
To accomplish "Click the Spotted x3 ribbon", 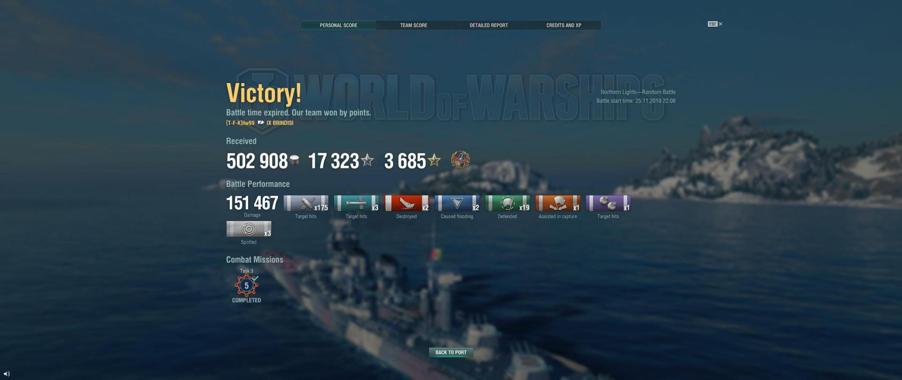I will click(249, 229).
